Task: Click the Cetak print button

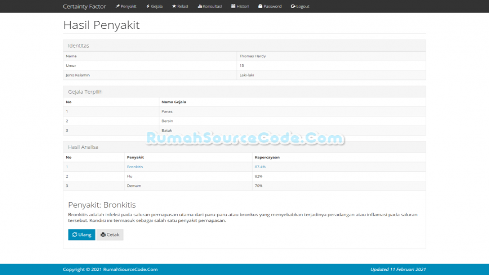Action: [x=110, y=234]
